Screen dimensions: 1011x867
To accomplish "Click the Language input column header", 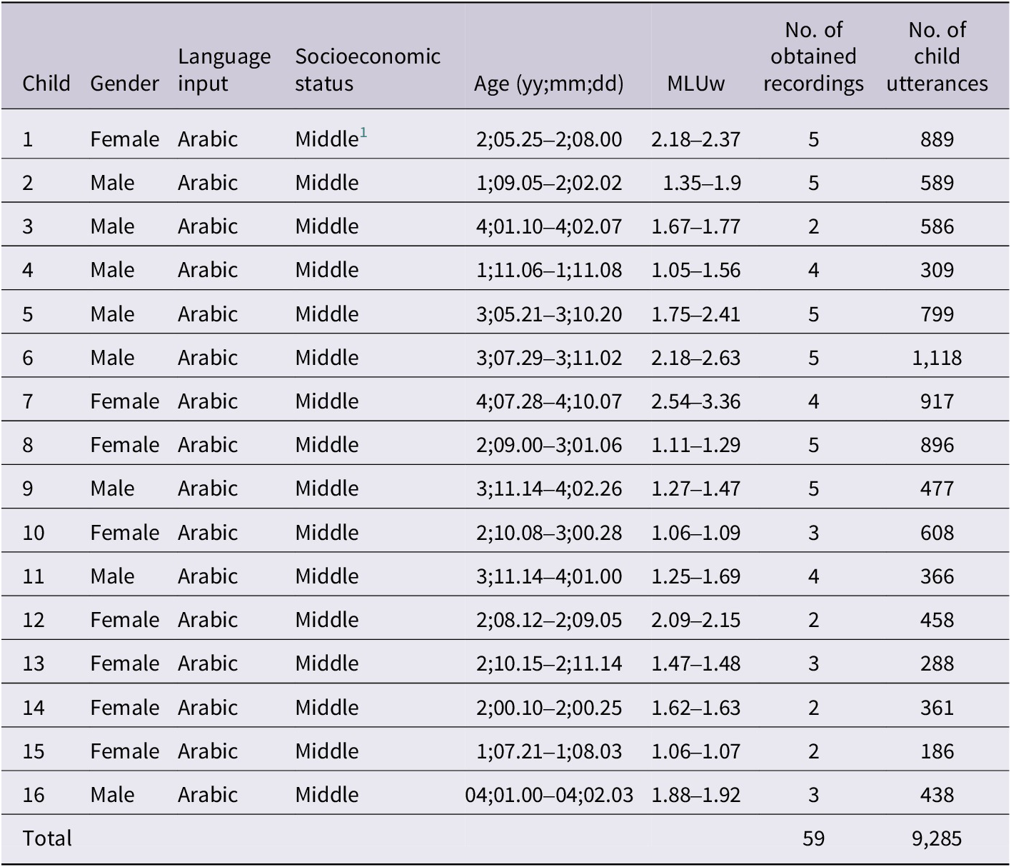I will (224, 70).
